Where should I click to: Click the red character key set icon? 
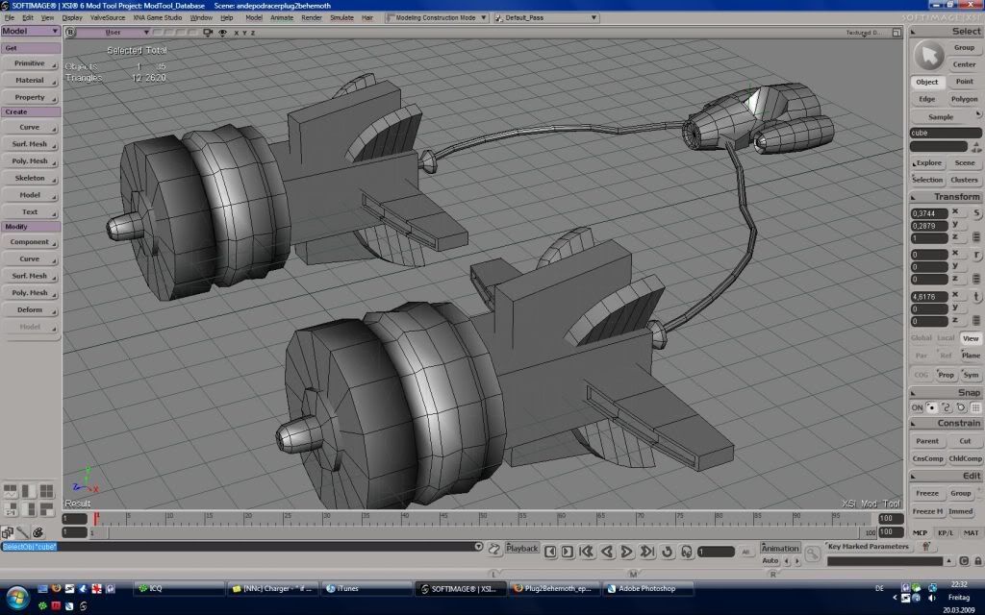coord(925,547)
